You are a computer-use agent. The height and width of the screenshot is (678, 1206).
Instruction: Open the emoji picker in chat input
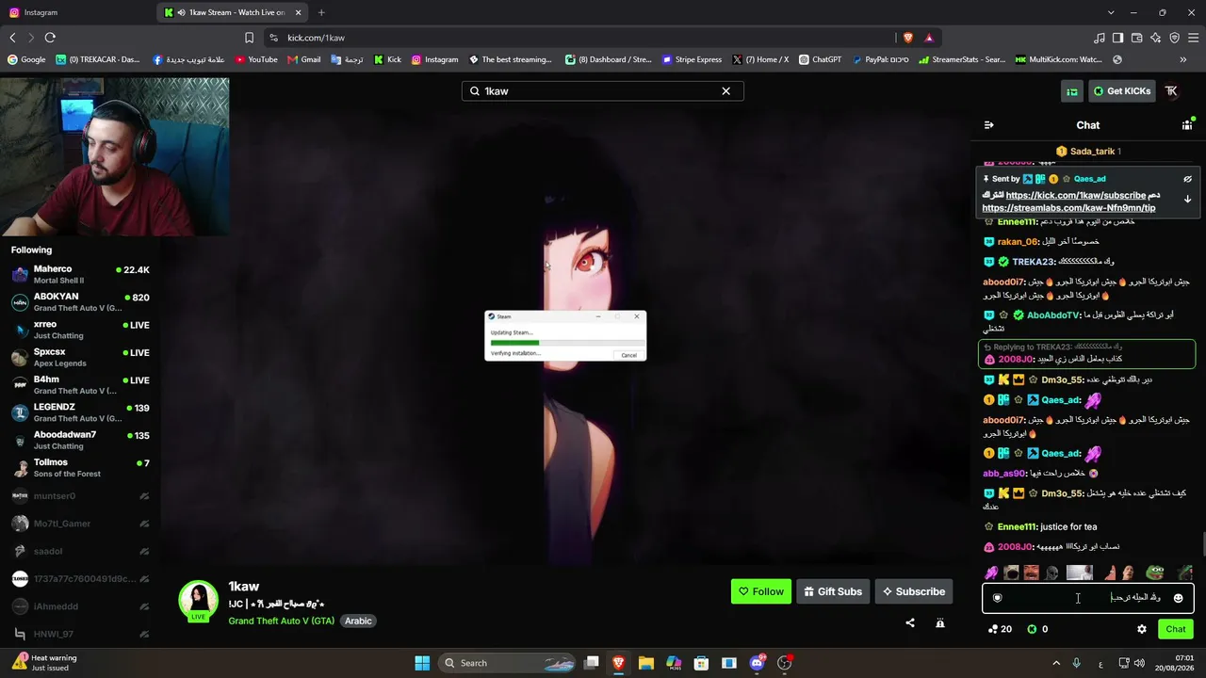tap(1178, 598)
